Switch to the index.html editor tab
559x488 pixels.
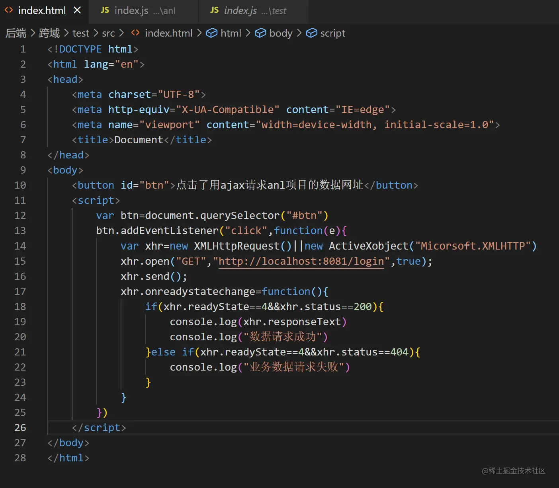coord(42,10)
